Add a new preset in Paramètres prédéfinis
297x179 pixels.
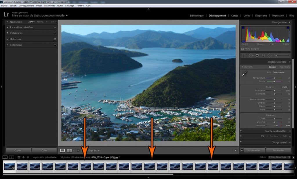(x=55, y=27)
